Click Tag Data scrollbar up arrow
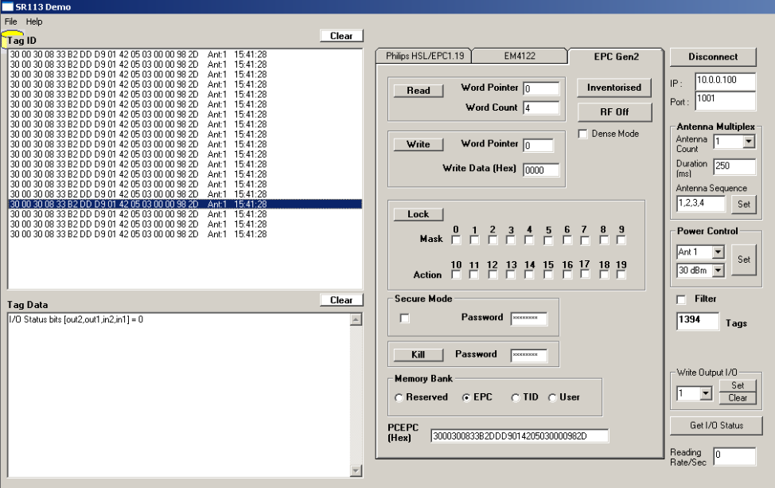Screen dimensions: 775x488 click(356, 320)
